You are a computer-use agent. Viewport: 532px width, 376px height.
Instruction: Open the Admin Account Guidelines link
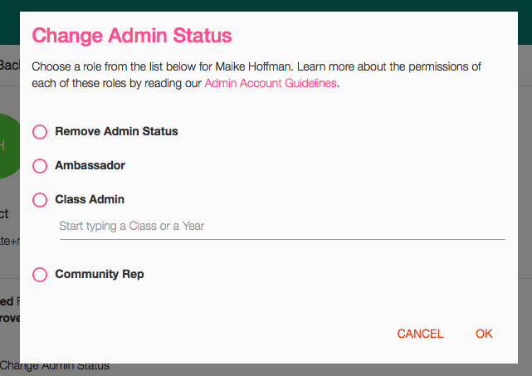[x=271, y=83]
